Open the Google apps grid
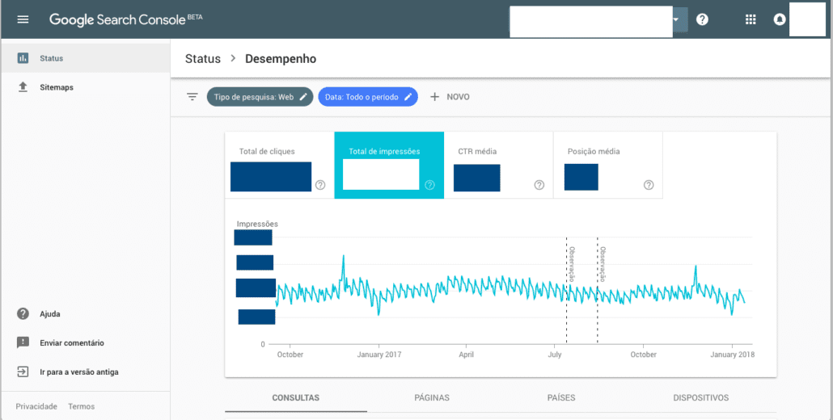The height and width of the screenshot is (420, 833). 751,19
